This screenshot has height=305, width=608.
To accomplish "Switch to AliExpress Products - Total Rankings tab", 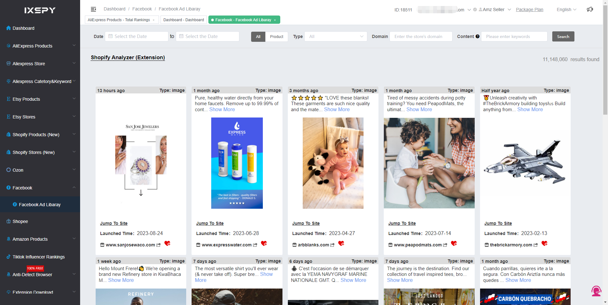I will tap(119, 20).
